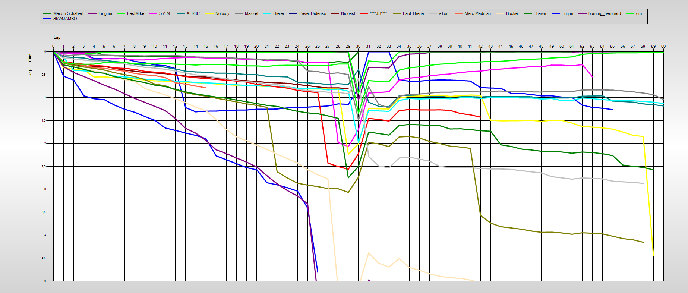Click the "Gap [in mins]" axis title
The width and height of the screenshot is (688, 293).
(x=29, y=64)
